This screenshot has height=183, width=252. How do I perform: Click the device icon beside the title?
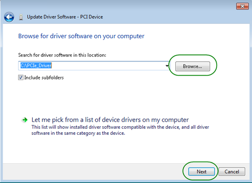[21, 17]
